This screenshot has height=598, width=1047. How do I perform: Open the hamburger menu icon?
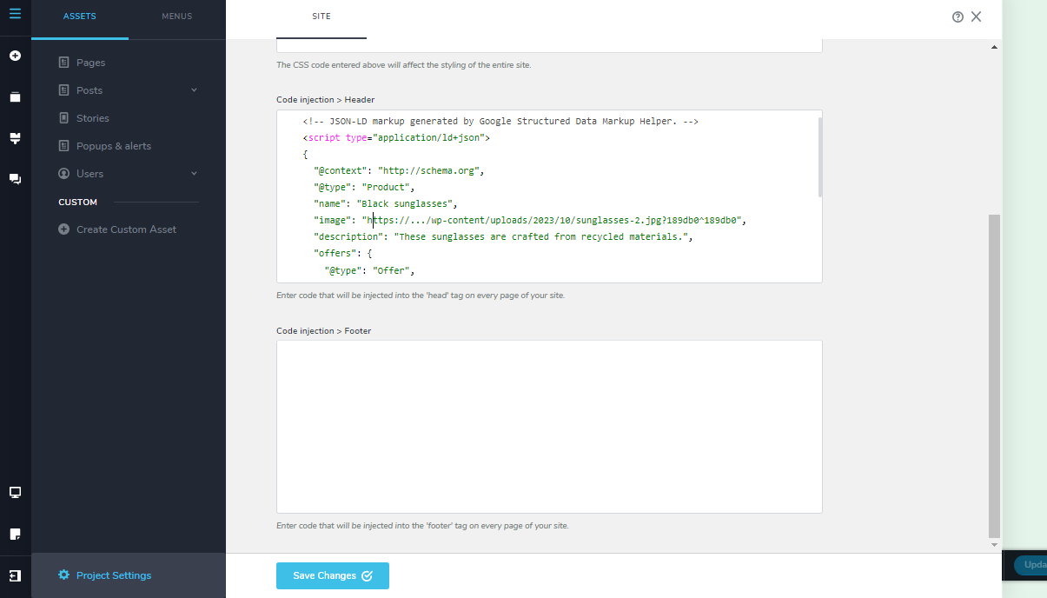click(x=15, y=14)
